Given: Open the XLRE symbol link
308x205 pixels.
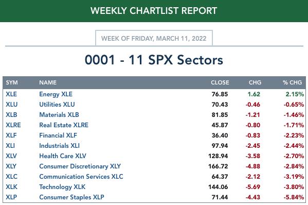Looking at the screenshot, I should [x=13, y=125].
